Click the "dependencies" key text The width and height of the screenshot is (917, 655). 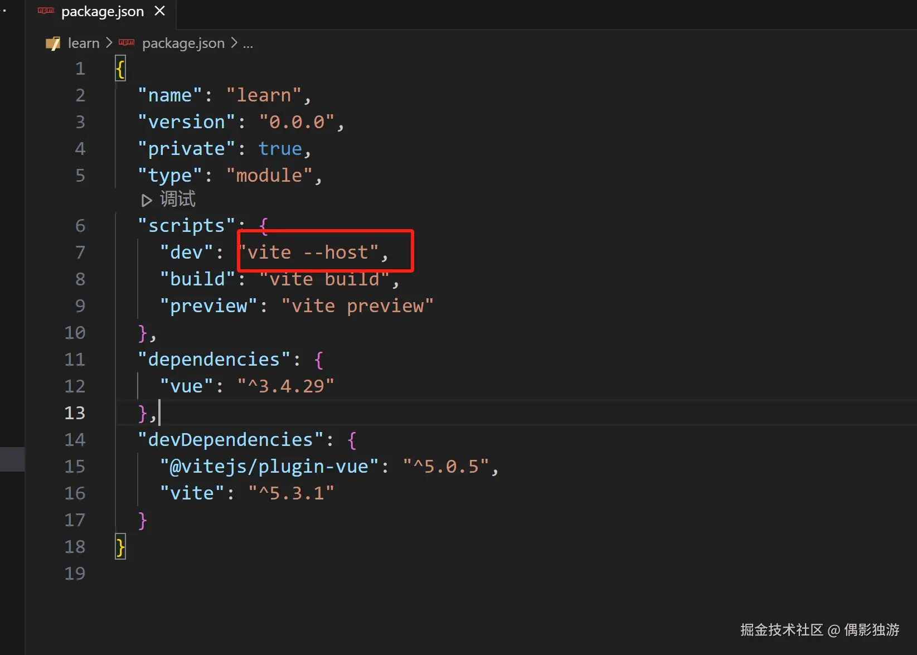(214, 360)
